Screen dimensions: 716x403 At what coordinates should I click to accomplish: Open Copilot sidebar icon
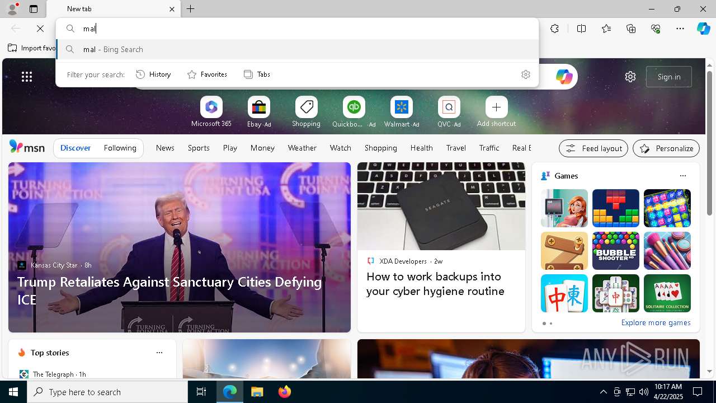click(x=703, y=29)
